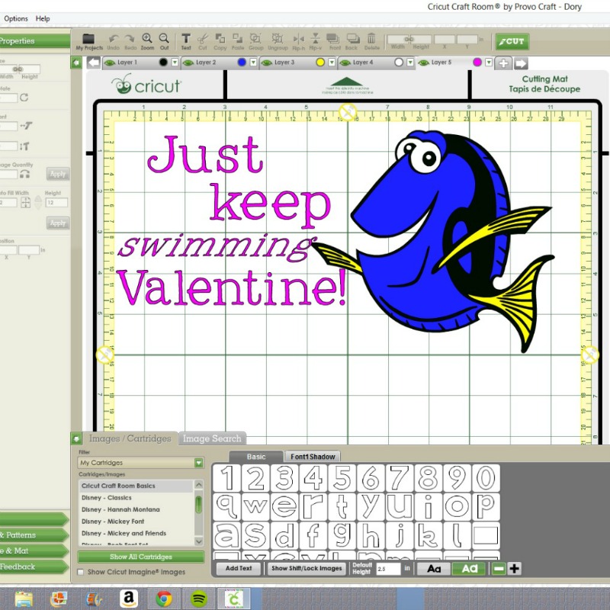610x610 pixels.
Task: Click the Add Text button
Action: (x=239, y=568)
